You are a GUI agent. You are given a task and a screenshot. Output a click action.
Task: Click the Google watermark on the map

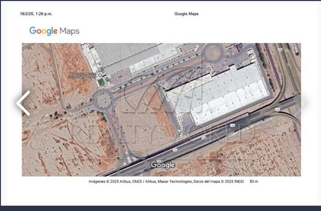163,165
